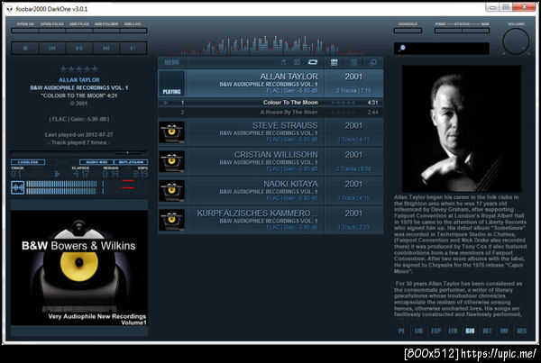Switch to the LYR panel tab
The height and width of the screenshot is (363, 541).
(x=453, y=331)
